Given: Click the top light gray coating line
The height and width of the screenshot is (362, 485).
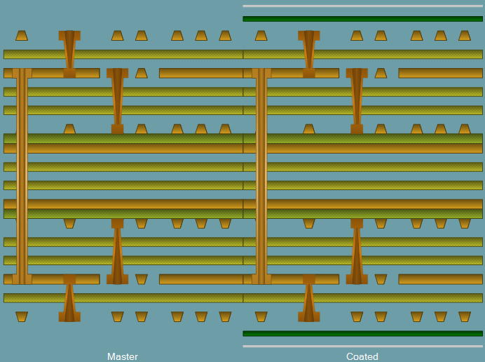Looking at the screenshot, I should tap(363, 6).
